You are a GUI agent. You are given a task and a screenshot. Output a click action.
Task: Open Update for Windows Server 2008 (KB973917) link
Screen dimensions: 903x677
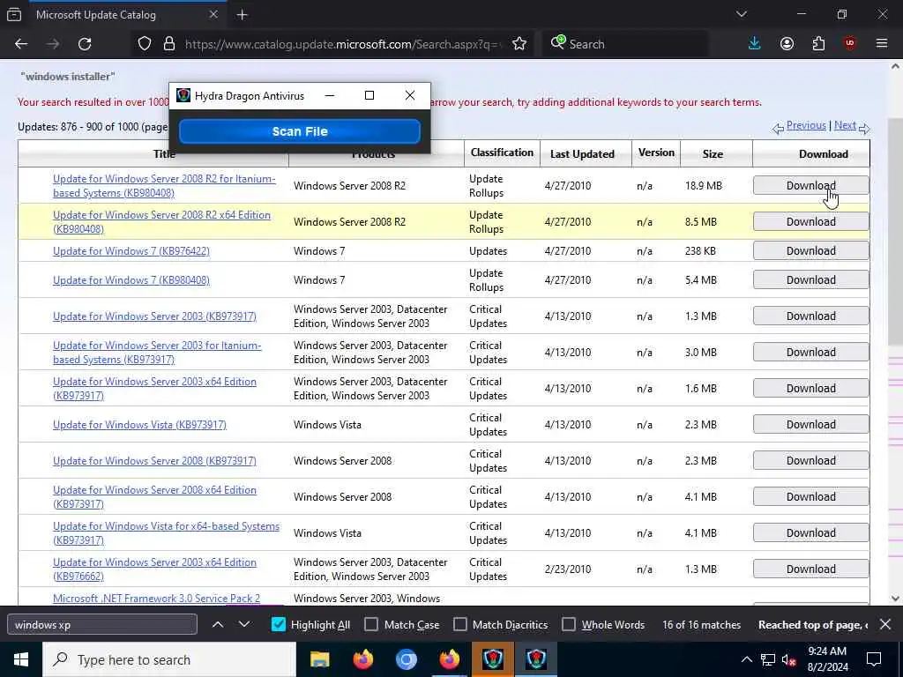154,460
